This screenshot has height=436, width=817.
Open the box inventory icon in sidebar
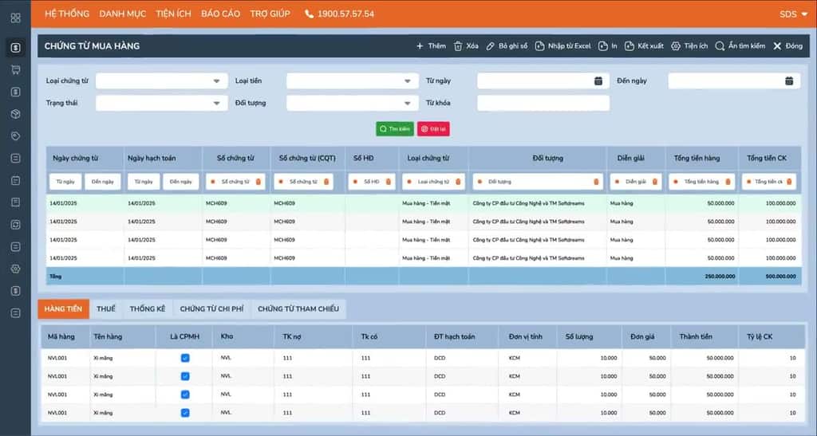16,114
